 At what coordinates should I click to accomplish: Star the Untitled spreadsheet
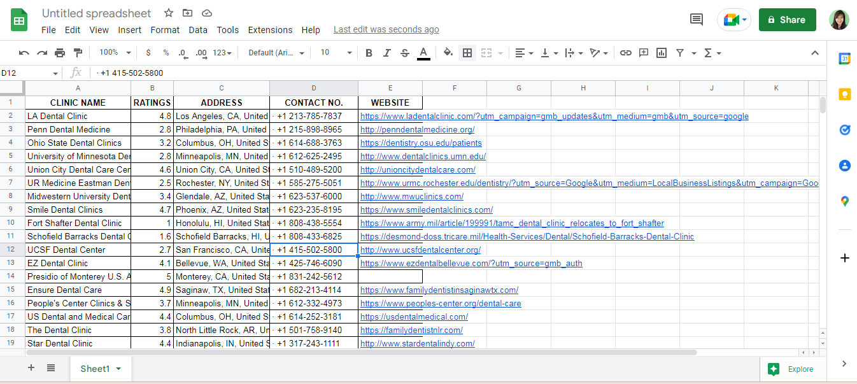pos(169,13)
